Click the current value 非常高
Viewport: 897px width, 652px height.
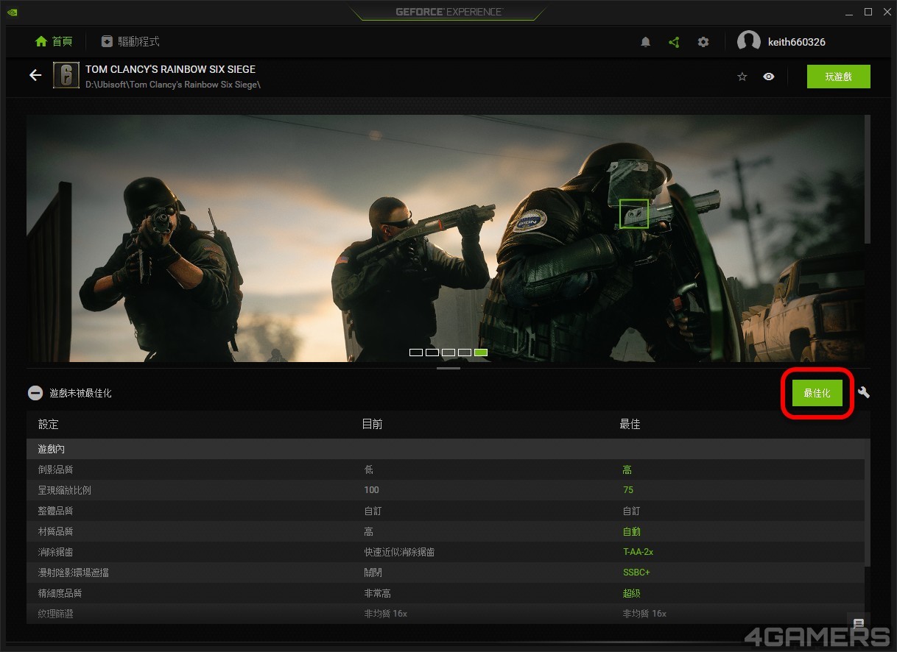tap(377, 593)
